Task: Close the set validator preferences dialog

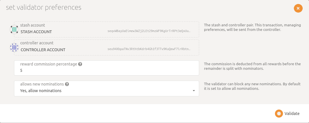Action: click(298, 8)
